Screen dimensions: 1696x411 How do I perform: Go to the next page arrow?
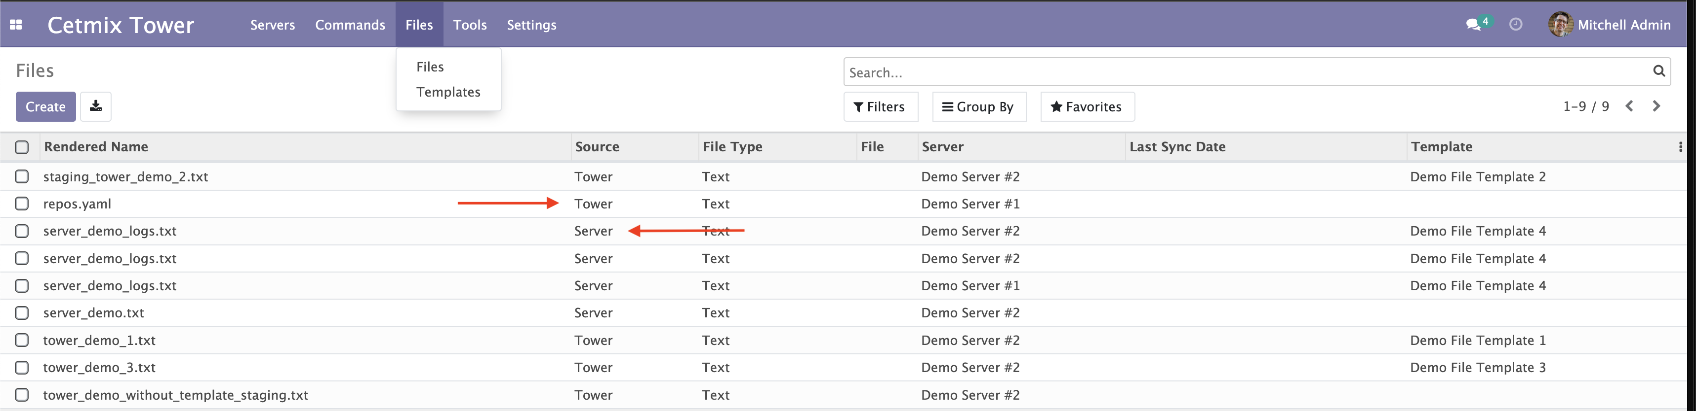[x=1656, y=106]
